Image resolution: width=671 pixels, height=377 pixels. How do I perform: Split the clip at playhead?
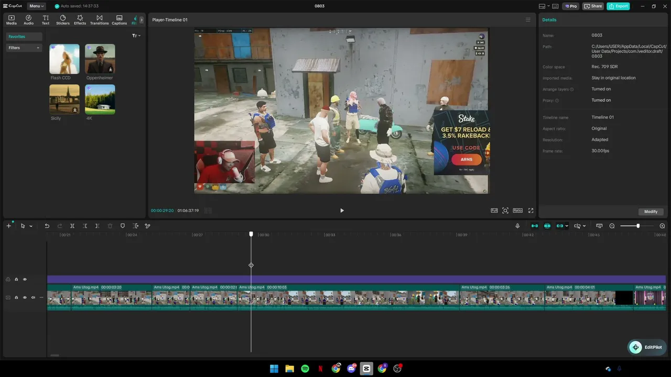click(x=72, y=226)
